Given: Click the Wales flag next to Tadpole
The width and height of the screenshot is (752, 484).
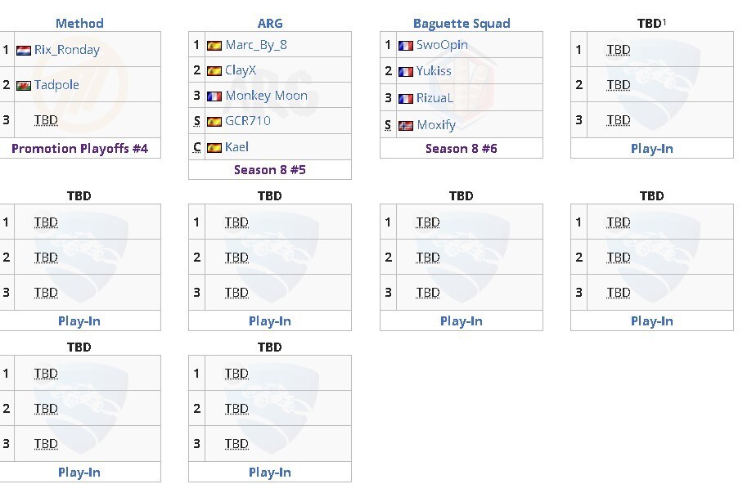Looking at the screenshot, I should (x=24, y=85).
